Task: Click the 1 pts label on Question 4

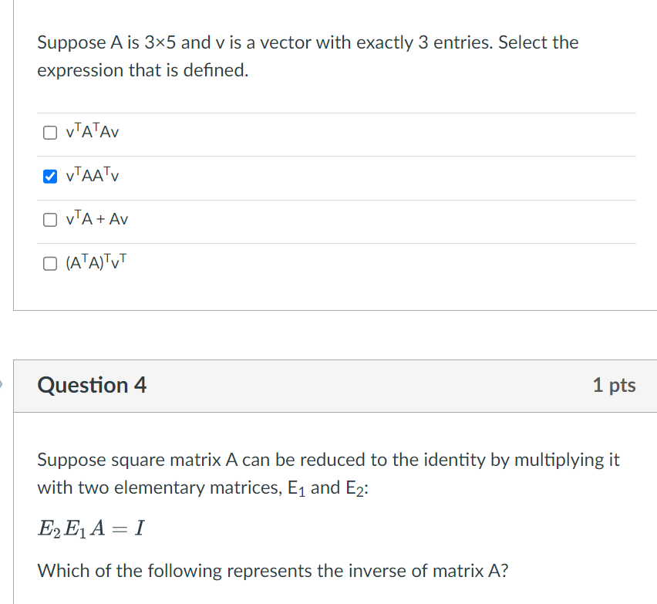Action: (x=614, y=385)
